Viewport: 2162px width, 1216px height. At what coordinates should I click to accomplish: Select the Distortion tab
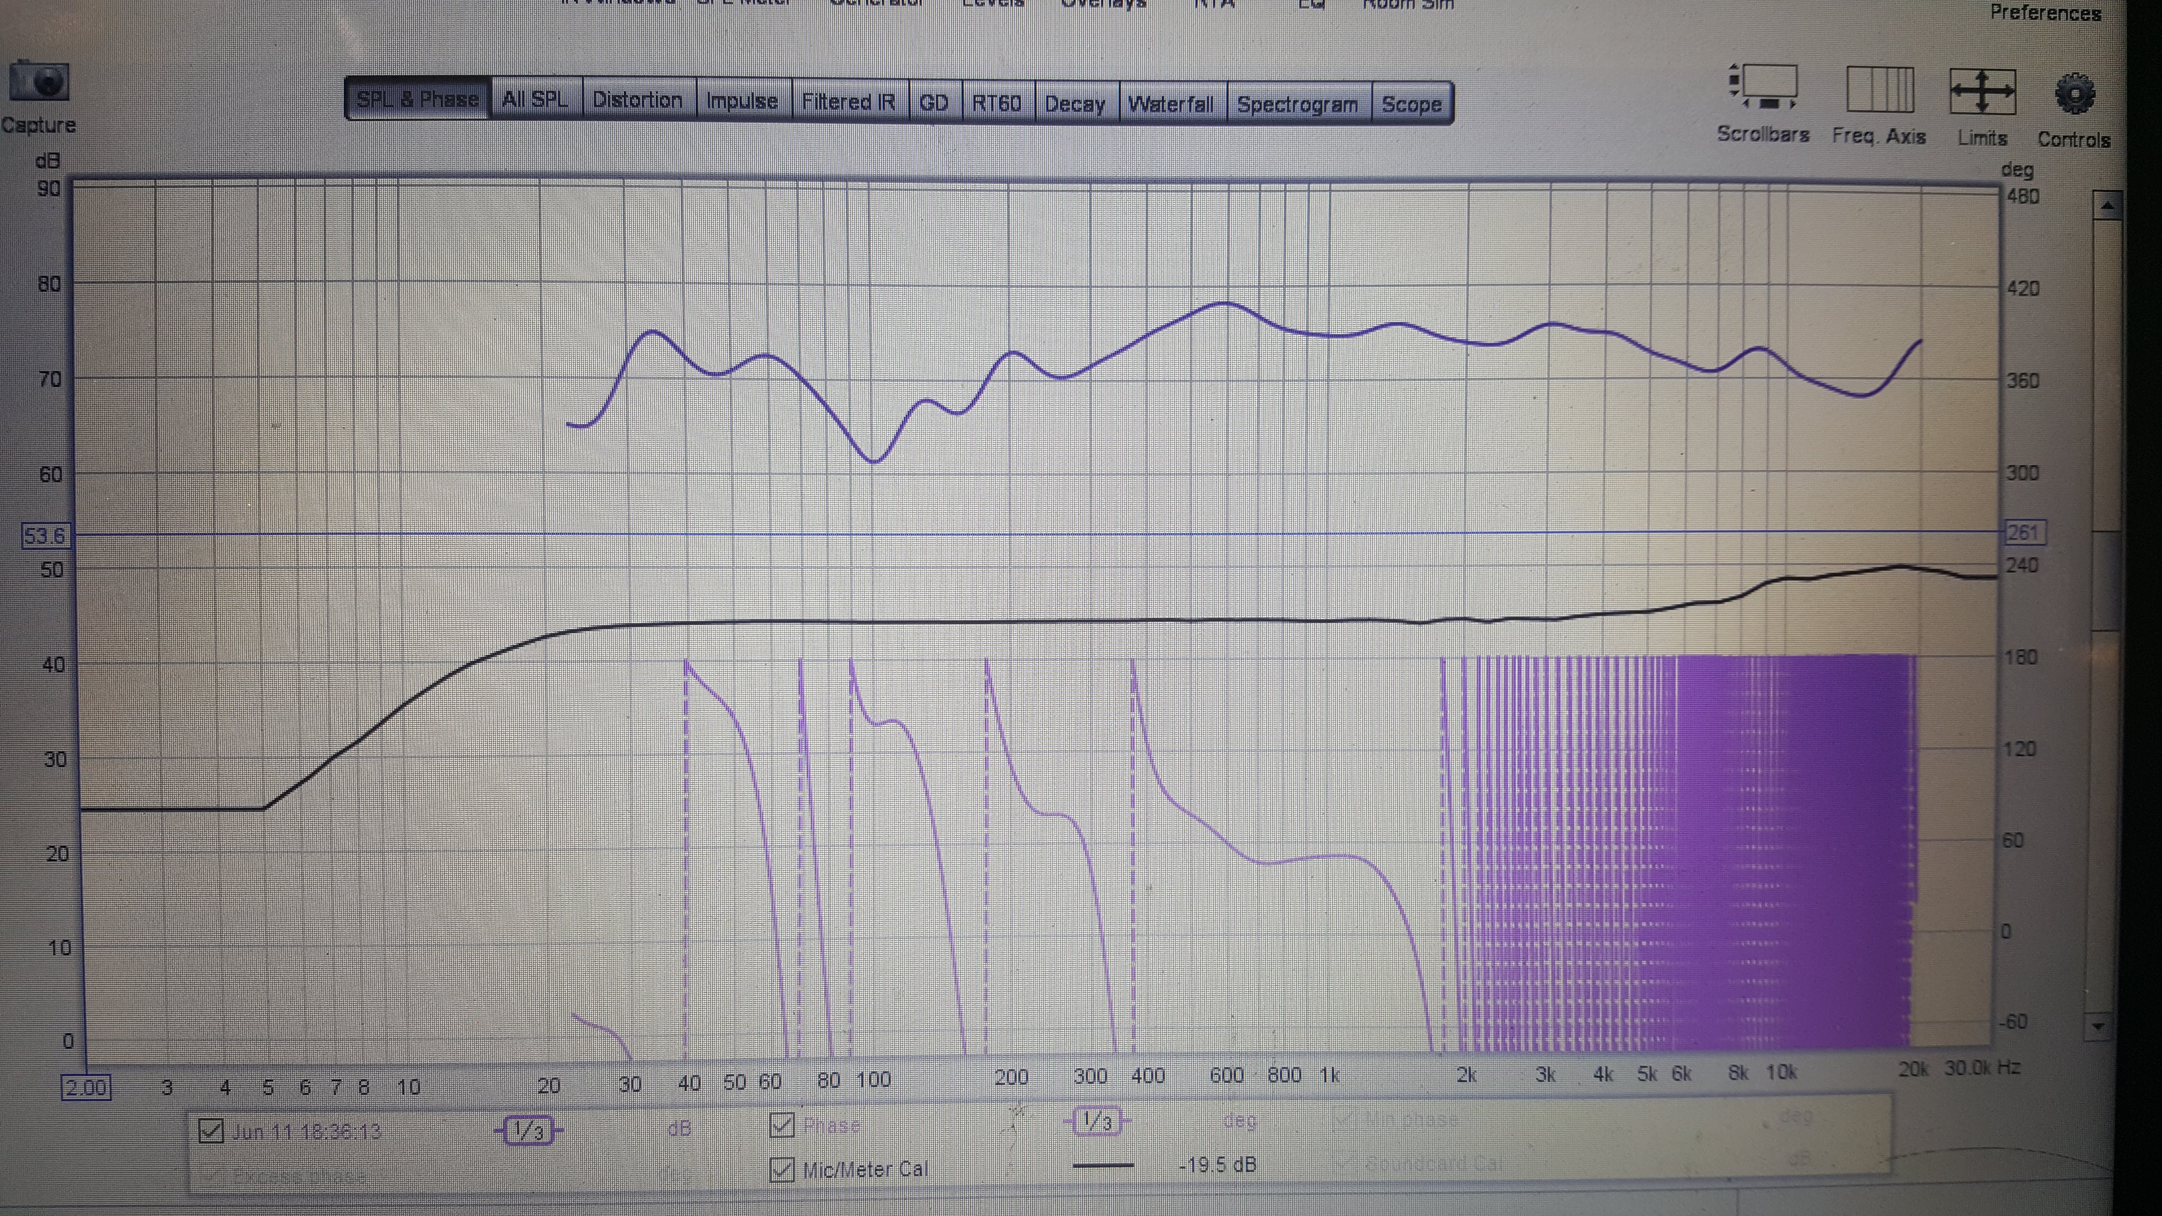click(638, 101)
